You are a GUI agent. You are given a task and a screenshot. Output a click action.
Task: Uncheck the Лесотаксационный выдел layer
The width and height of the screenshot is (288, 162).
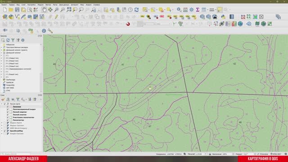pyautogui.click(x=8, y=109)
